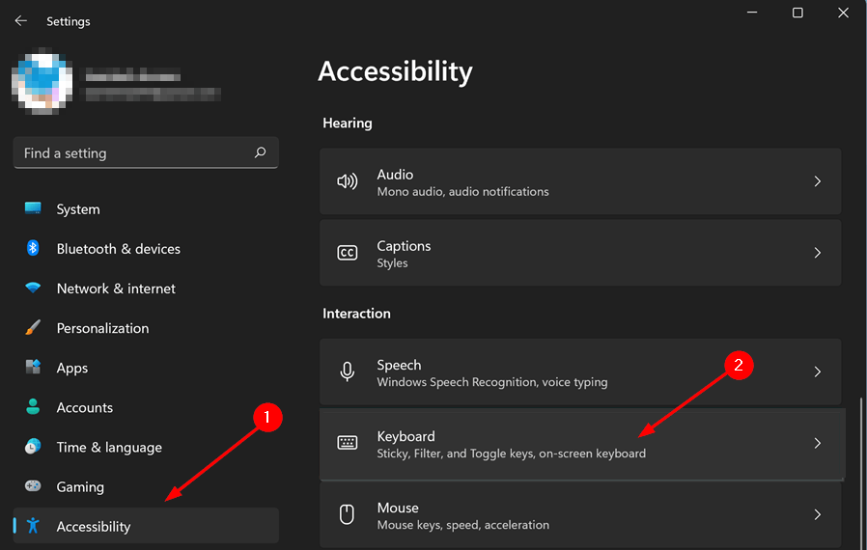The height and width of the screenshot is (550, 867).
Task: Click the Captions CC icon
Action: [348, 253]
